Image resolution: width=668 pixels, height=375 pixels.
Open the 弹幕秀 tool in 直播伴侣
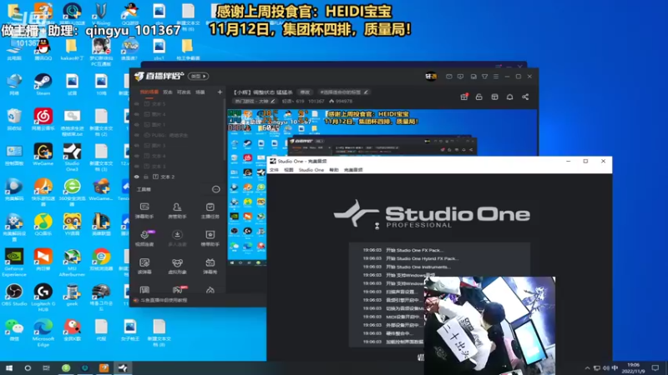pos(210,266)
